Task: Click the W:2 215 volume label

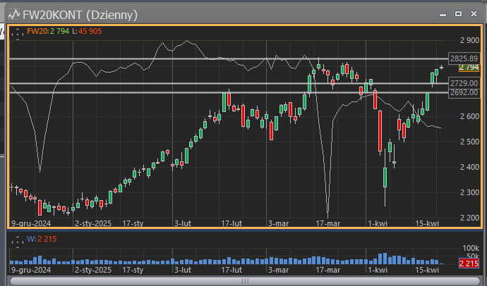Action: coord(42,239)
